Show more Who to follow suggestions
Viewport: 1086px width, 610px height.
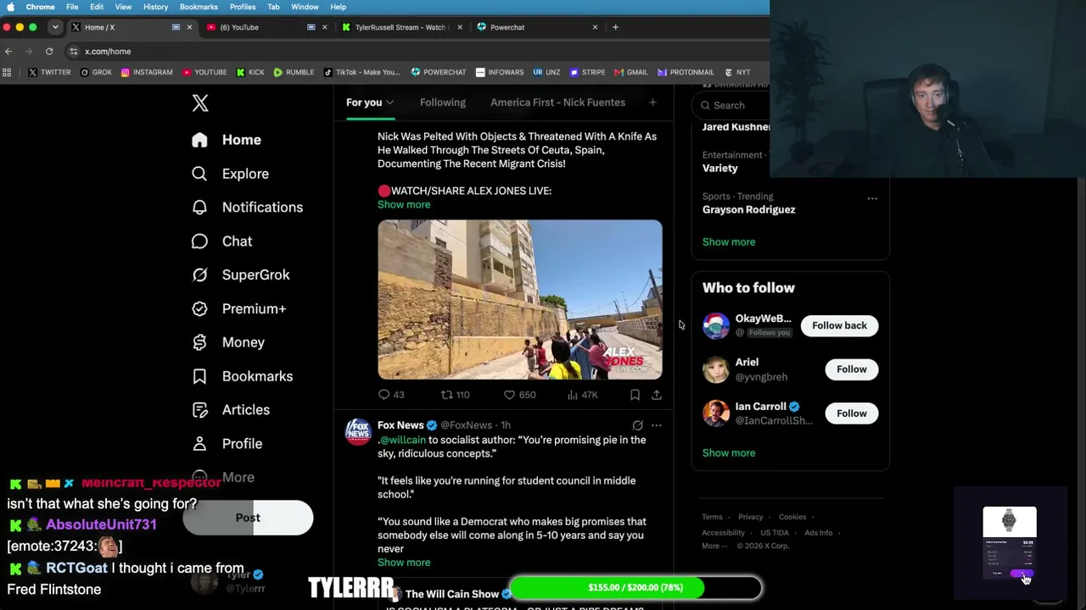coord(729,453)
